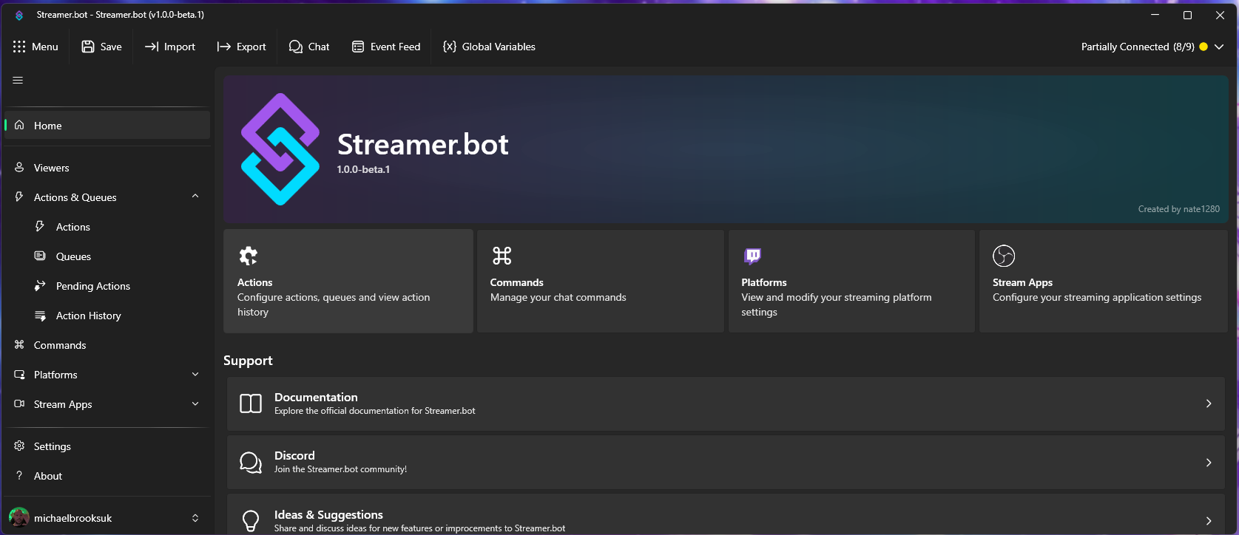The width and height of the screenshot is (1239, 535).
Task: Go to Commands in the sidebar
Action: coord(107,345)
